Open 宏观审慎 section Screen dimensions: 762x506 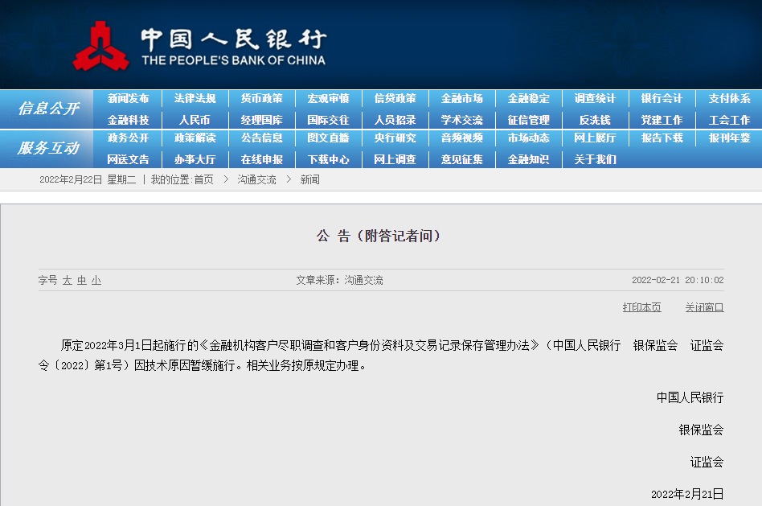coord(328,99)
